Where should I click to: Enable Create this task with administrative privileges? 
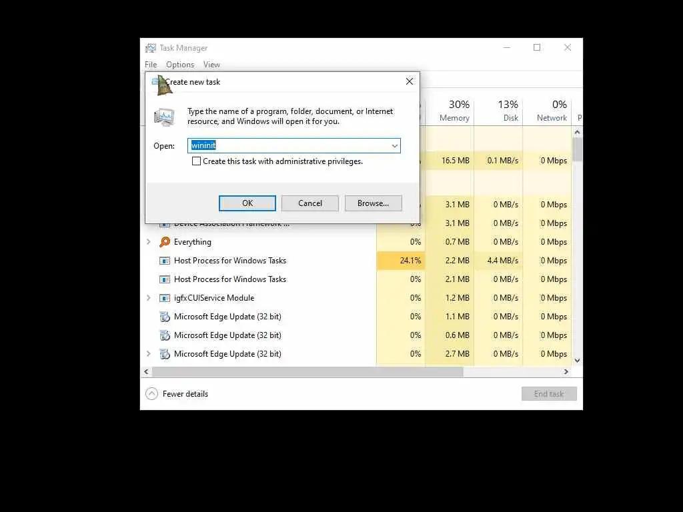(x=197, y=161)
